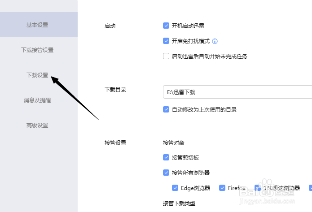Screen dimensions: 312x212
Task: Uncheck the 开机启动迅雷 checkbox
Action: 166,26
